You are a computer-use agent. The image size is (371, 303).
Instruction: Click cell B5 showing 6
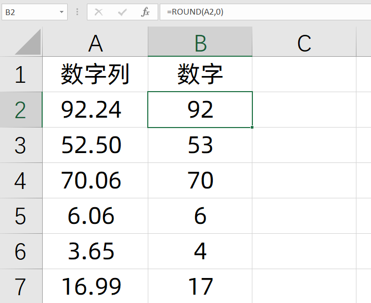pyautogui.click(x=200, y=216)
